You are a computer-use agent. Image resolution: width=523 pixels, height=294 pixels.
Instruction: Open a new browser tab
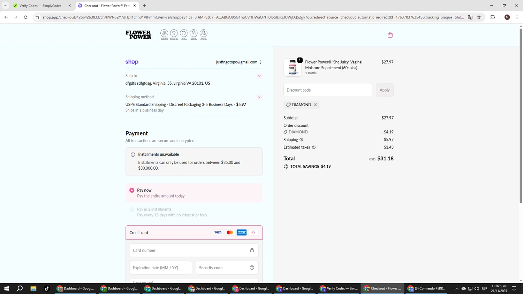tap(144, 6)
